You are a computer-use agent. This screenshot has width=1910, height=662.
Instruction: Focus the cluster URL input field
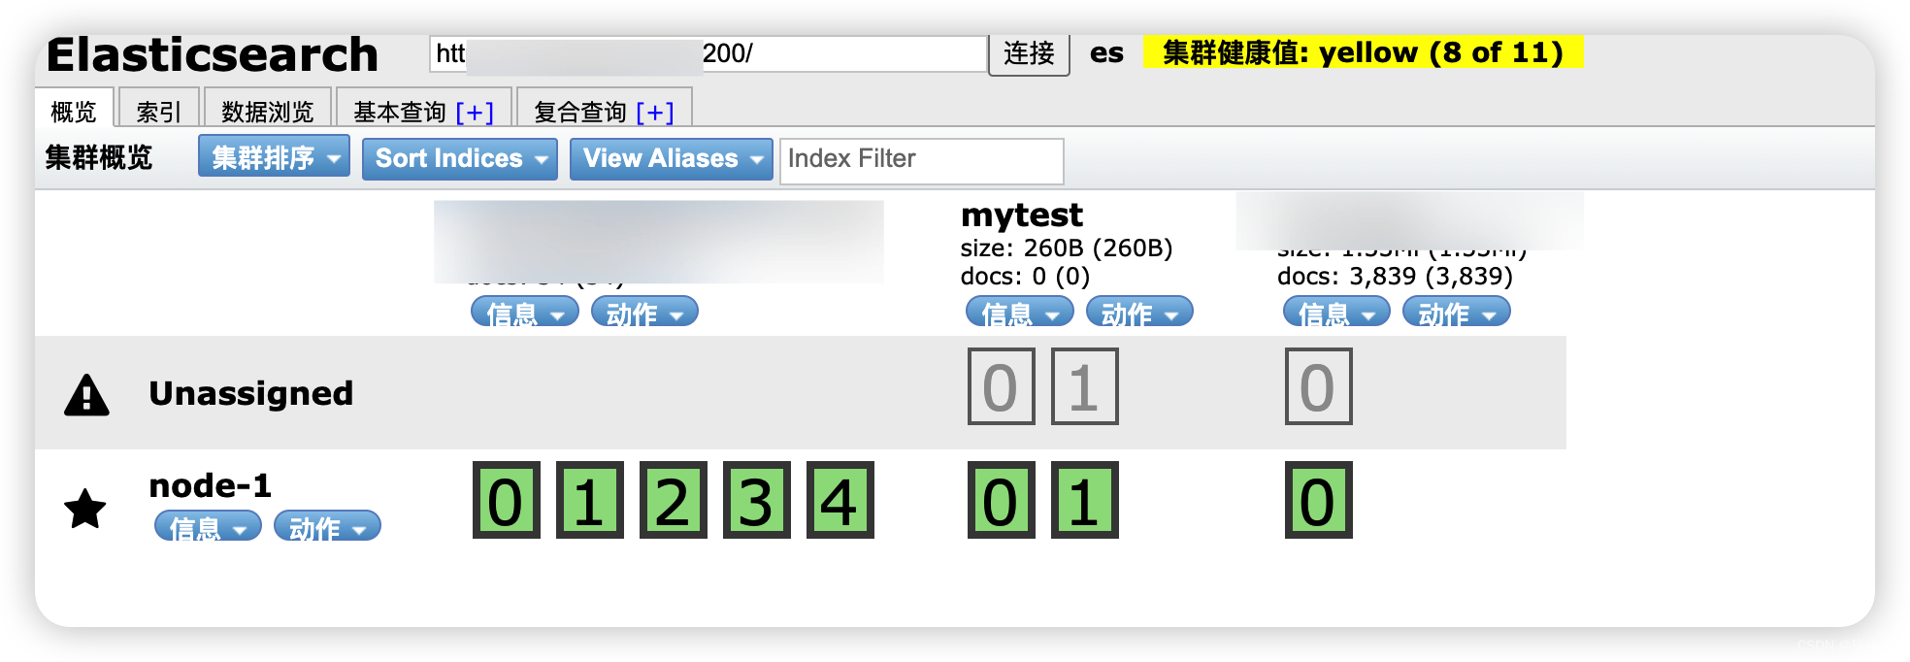point(708,53)
